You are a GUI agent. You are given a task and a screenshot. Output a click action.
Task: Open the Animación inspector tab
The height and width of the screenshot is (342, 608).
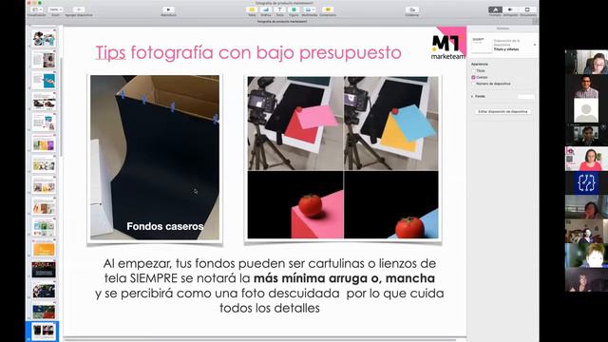(x=510, y=9)
